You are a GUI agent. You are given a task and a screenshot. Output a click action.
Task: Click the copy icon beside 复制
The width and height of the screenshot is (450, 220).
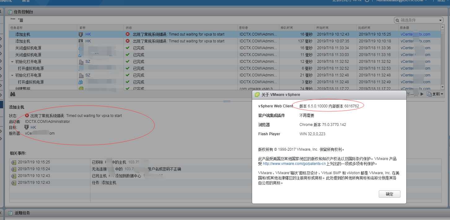coord(429,94)
